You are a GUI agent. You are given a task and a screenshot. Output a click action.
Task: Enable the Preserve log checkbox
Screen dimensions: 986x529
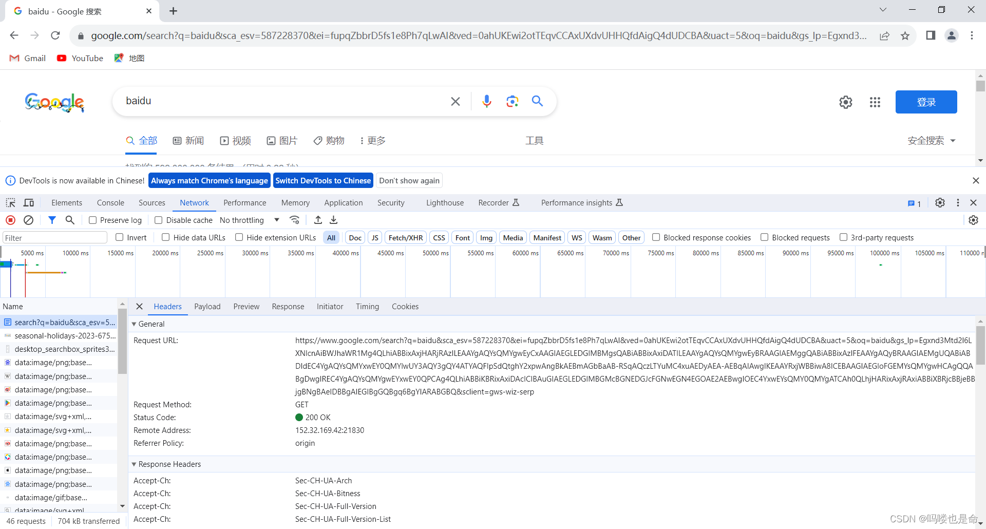click(93, 220)
